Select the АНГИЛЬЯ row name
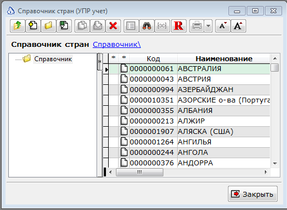The width and height of the screenshot is (287, 210). coord(194,142)
